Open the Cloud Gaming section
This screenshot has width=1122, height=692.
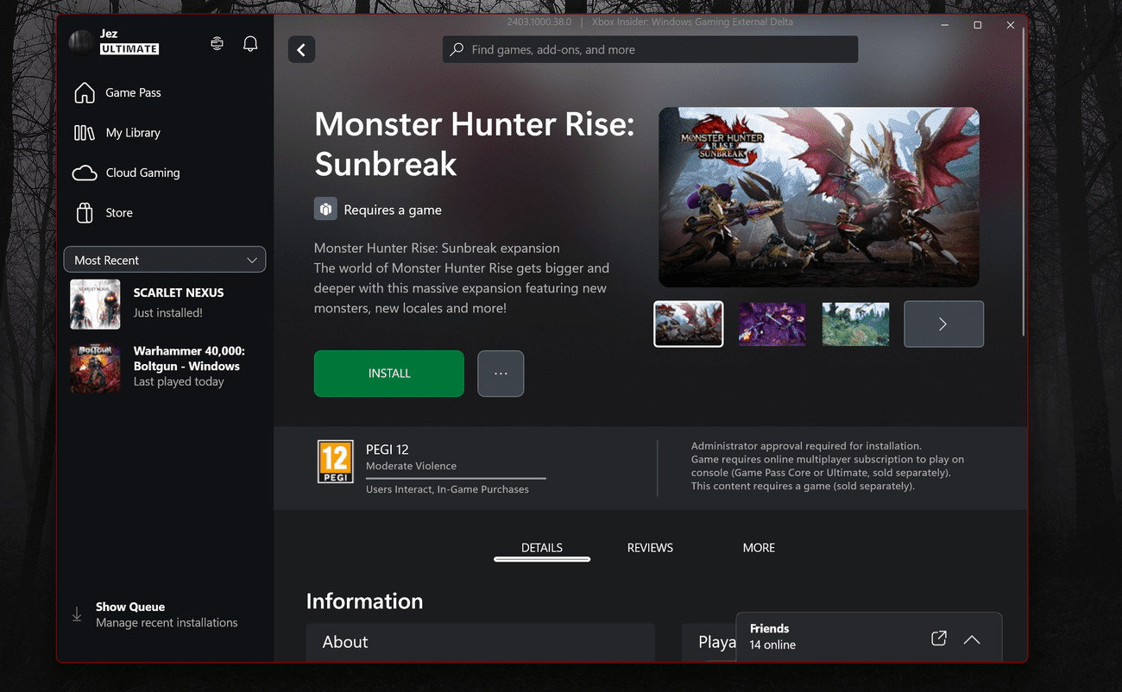142,173
